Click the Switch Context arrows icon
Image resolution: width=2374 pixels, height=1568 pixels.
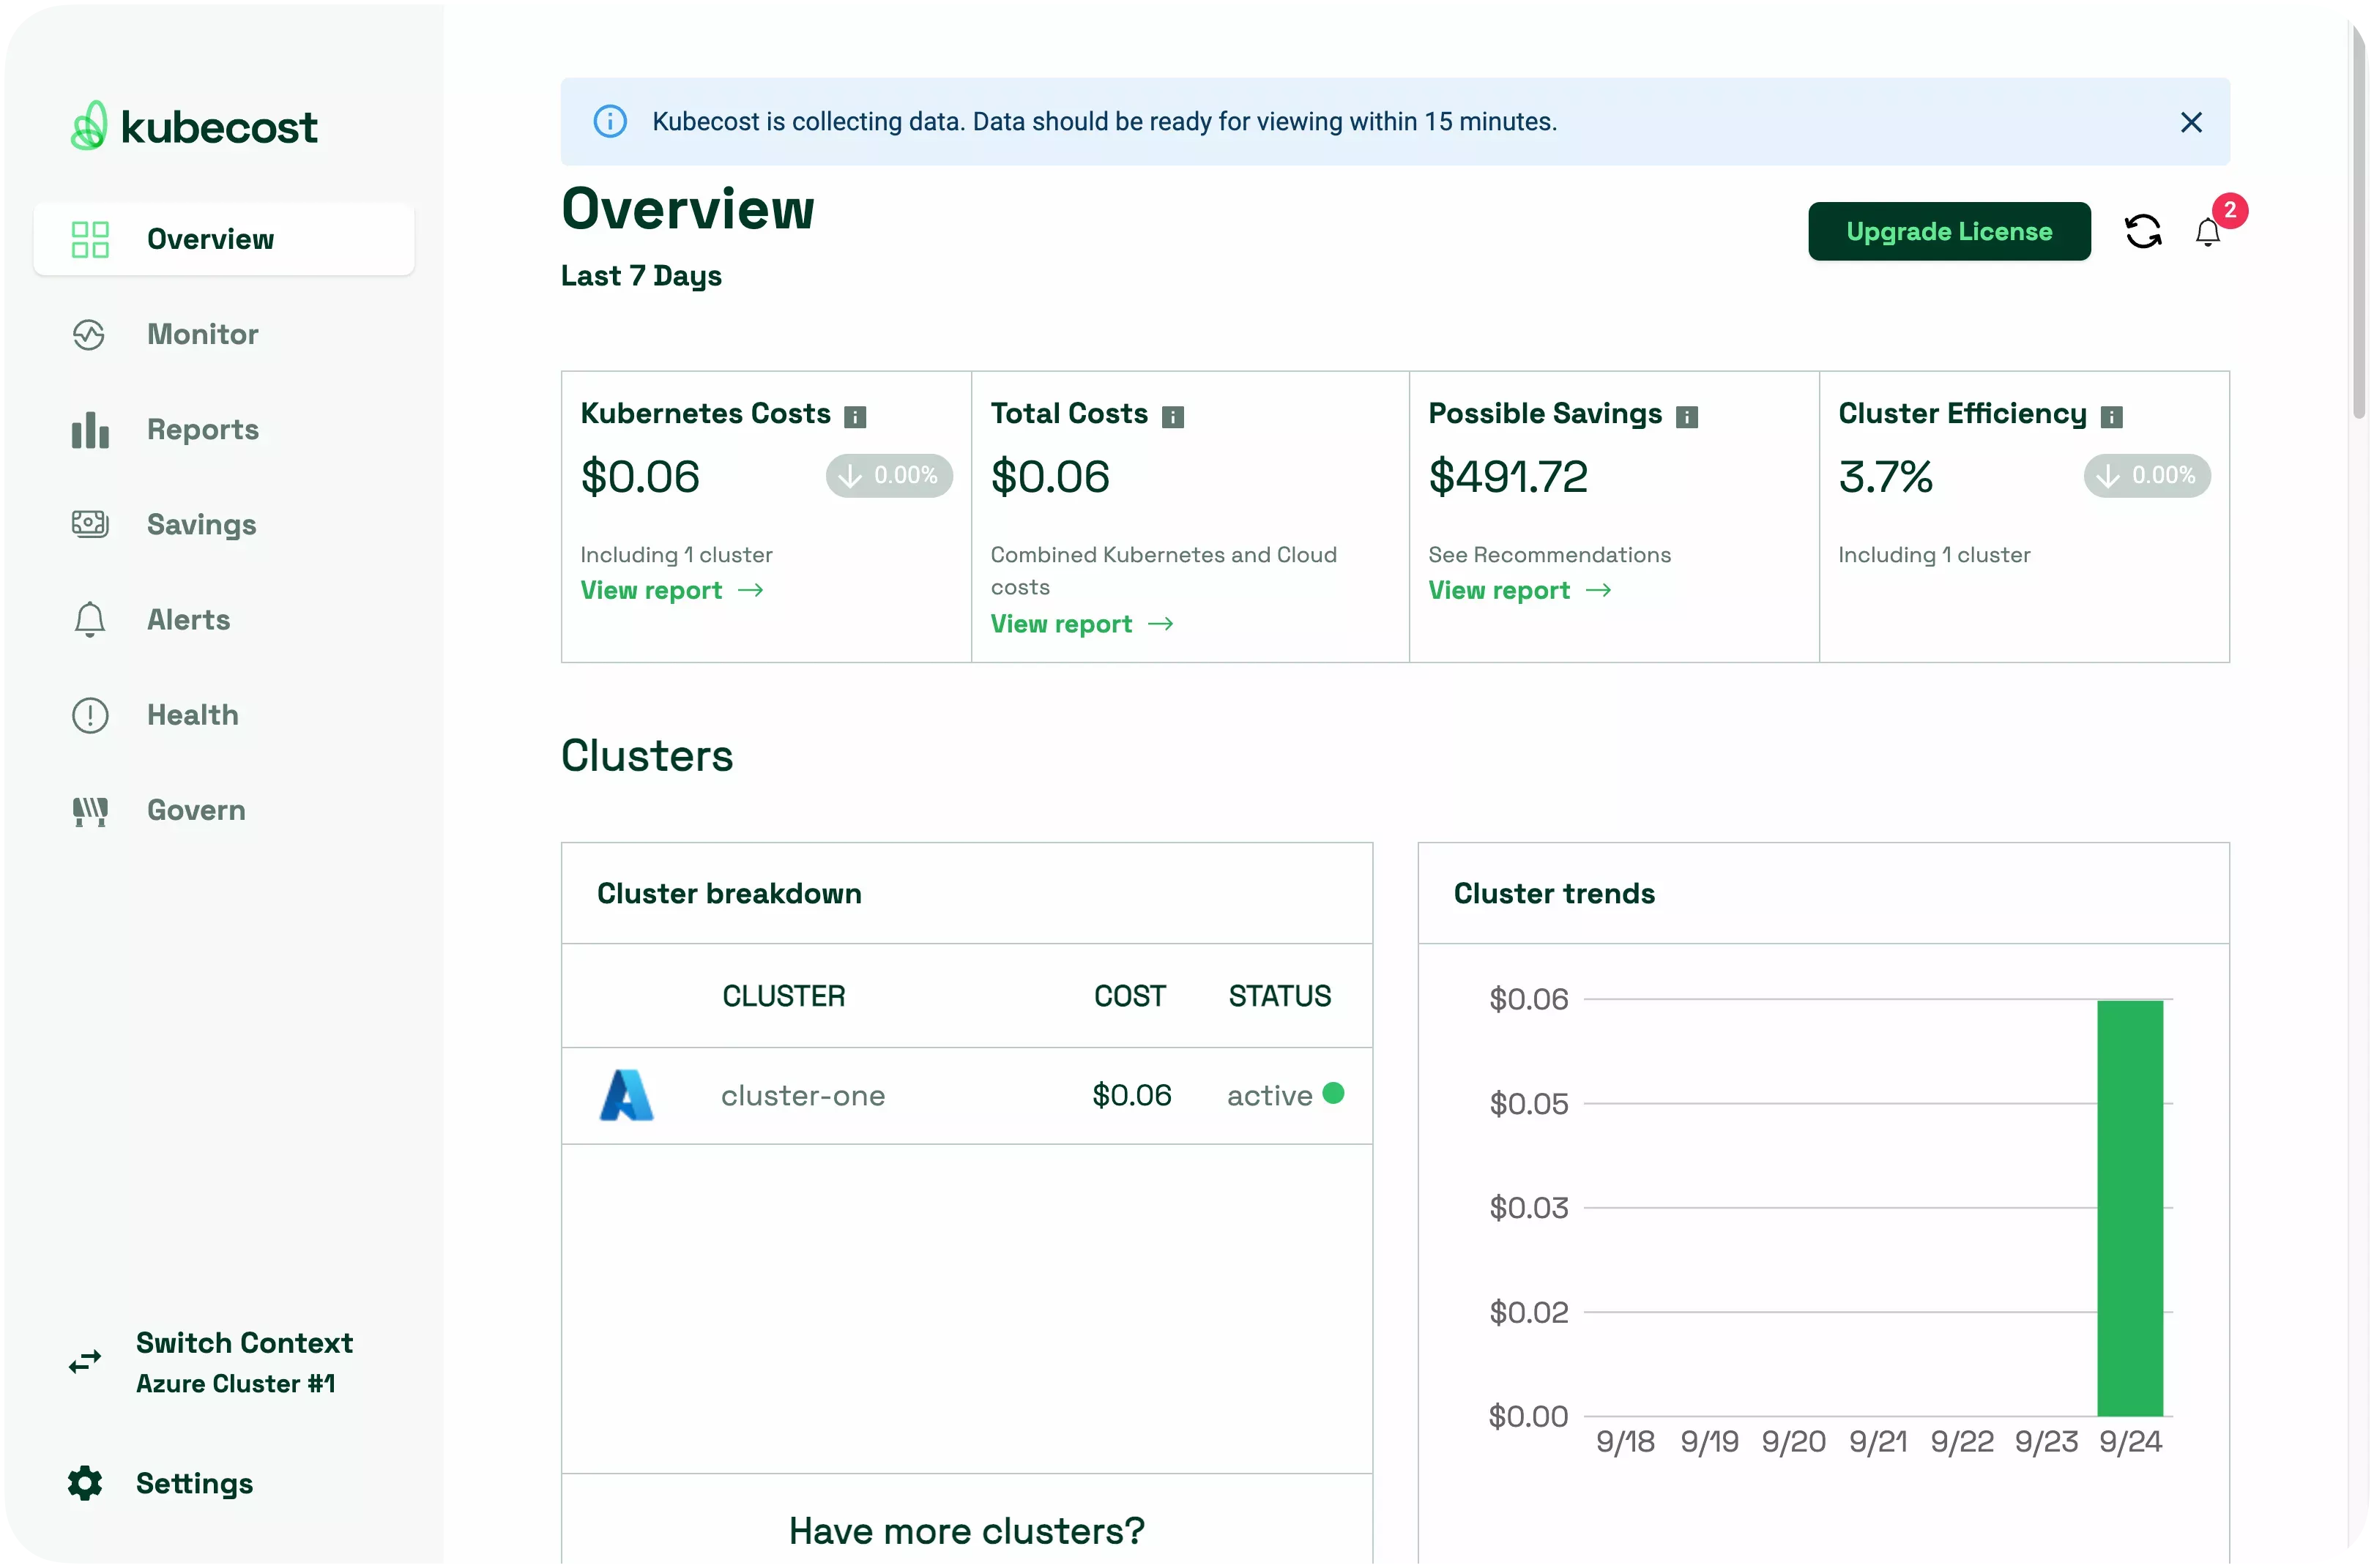click(84, 1361)
